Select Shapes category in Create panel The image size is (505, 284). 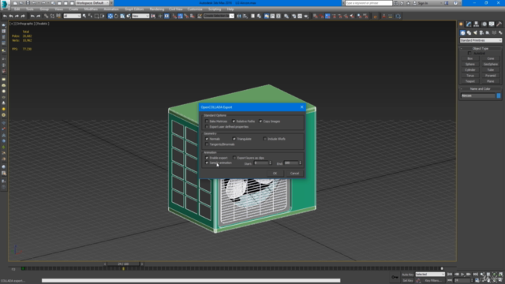(469, 33)
